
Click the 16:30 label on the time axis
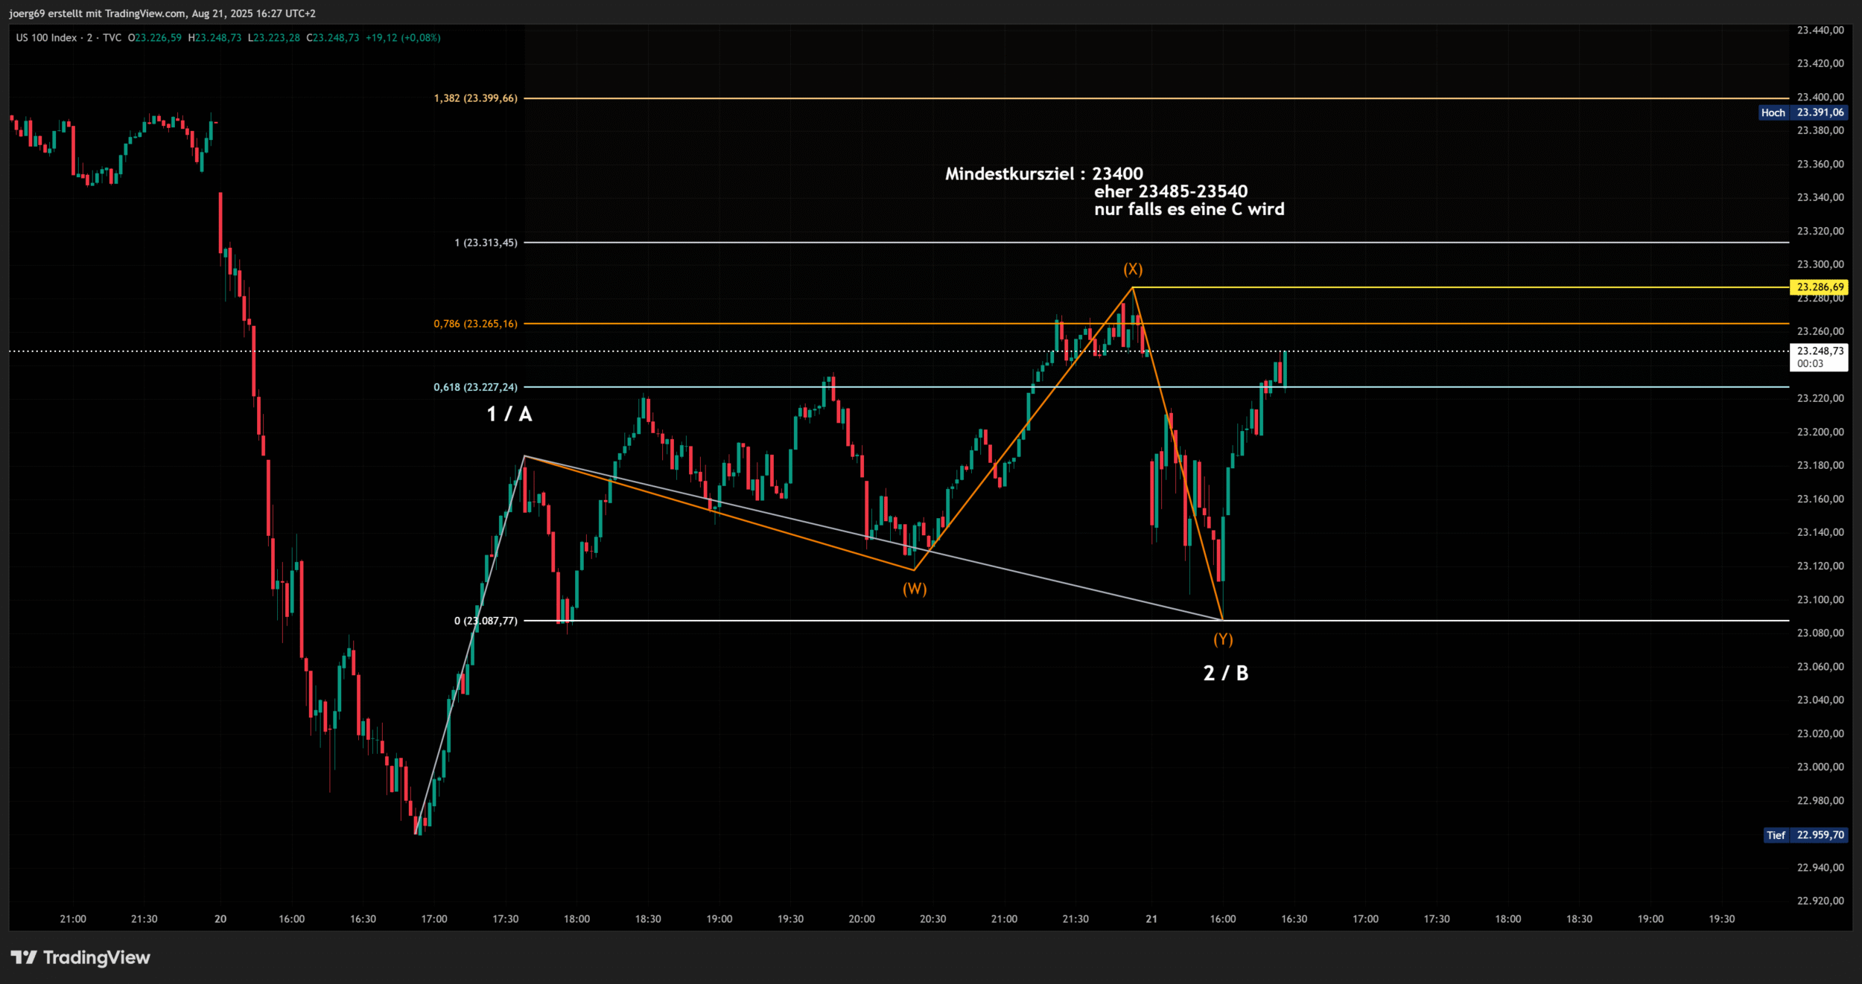[1294, 919]
